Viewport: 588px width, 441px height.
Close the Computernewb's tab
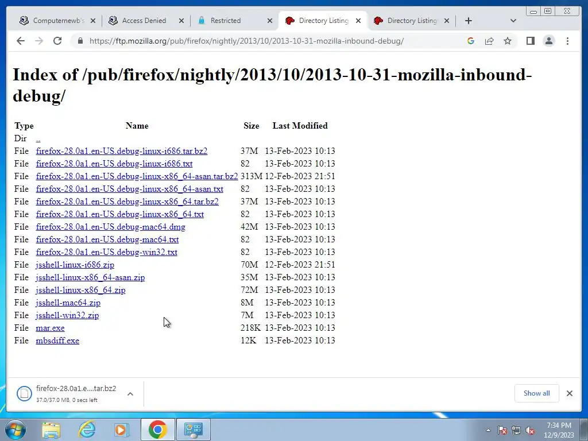point(93,21)
